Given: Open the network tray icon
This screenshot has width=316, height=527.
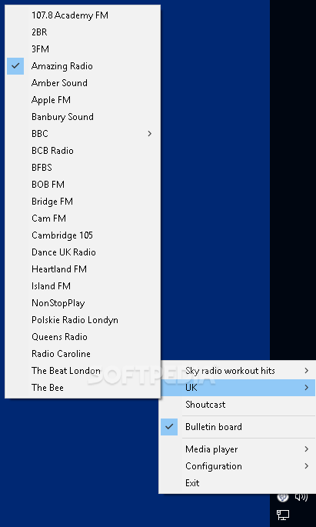Looking at the screenshot, I should point(283,515).
